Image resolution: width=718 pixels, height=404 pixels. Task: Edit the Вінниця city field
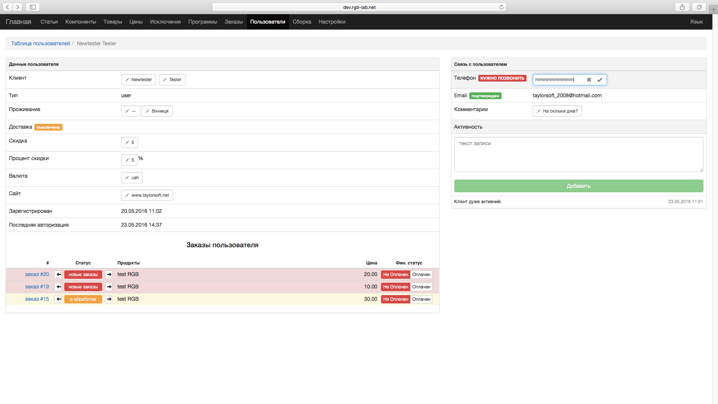coord(157,111)
